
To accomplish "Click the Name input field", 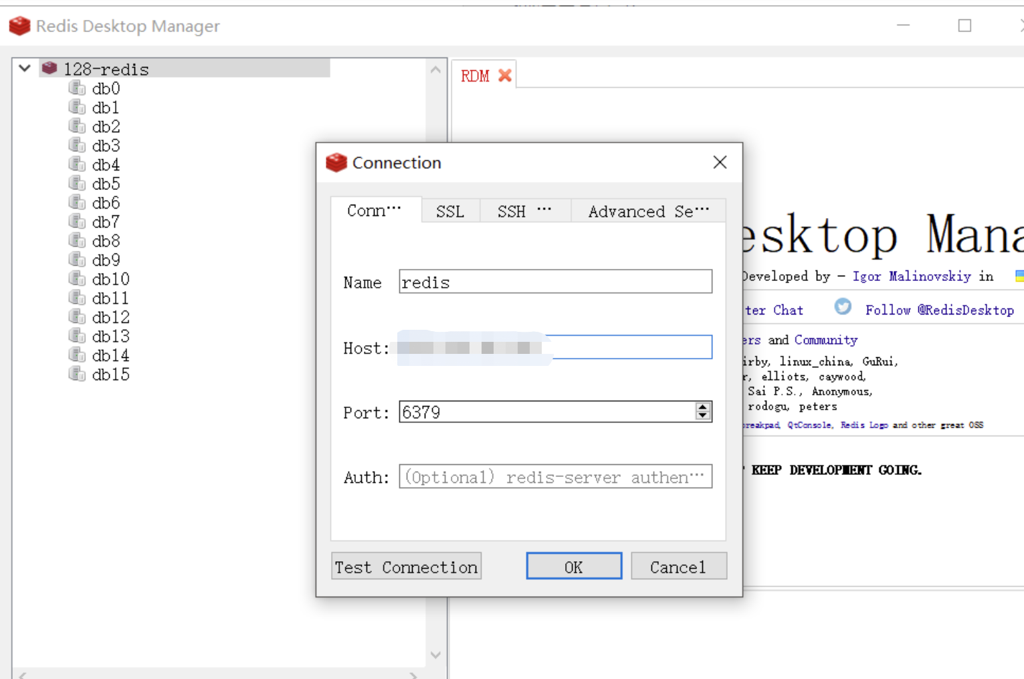I will pos(555,282).
